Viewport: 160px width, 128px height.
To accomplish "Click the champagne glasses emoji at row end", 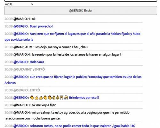I will 66,98.
